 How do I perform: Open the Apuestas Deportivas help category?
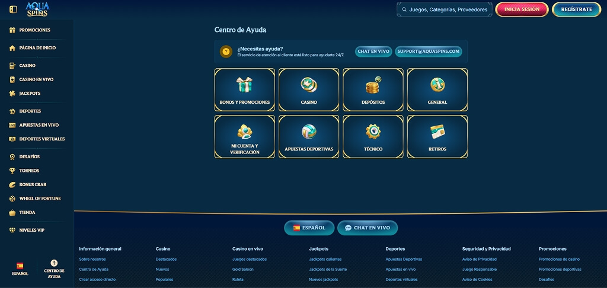309,137
